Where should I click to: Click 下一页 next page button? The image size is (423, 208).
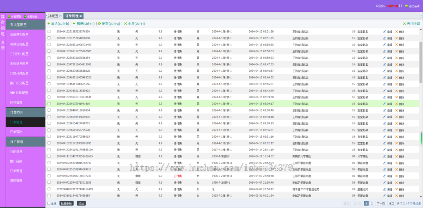[x=380, y=203]
